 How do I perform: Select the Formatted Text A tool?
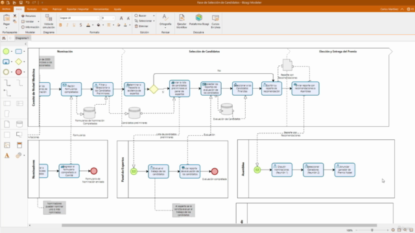[x=7, y=155]
